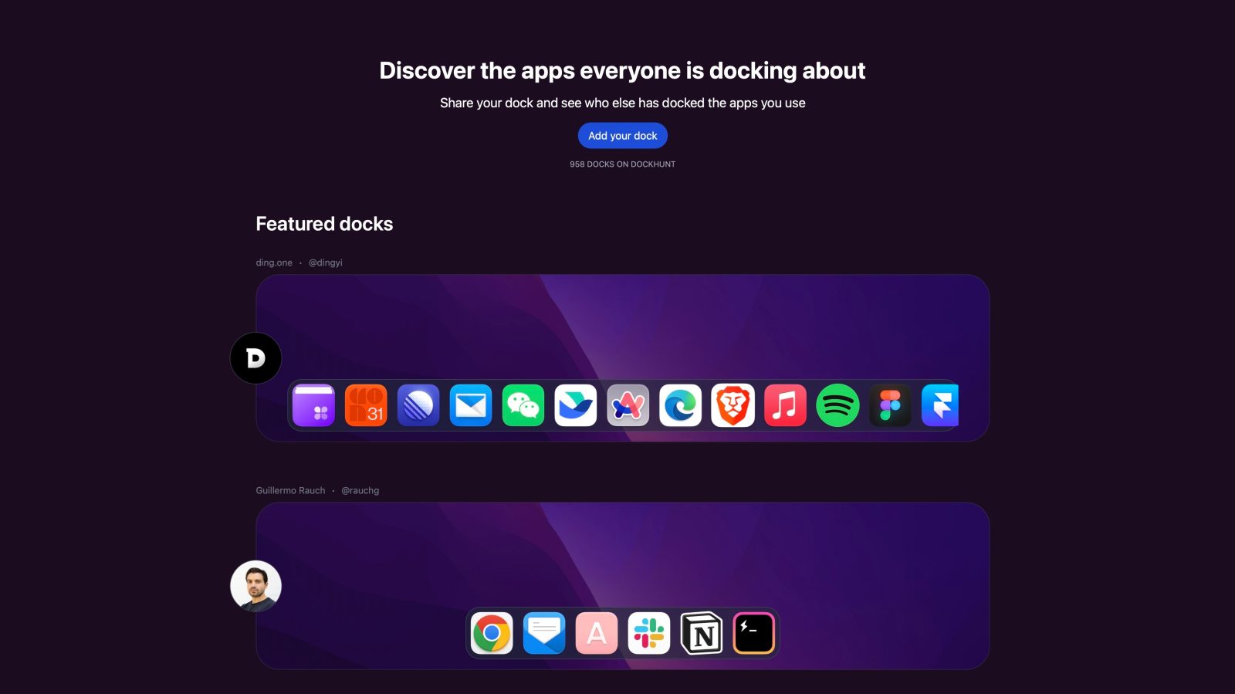Click Guillermo Rauch's profile photo
The height and width of the screenshot is (694, 1235).
pyautogui.click(x=255, y=586)
